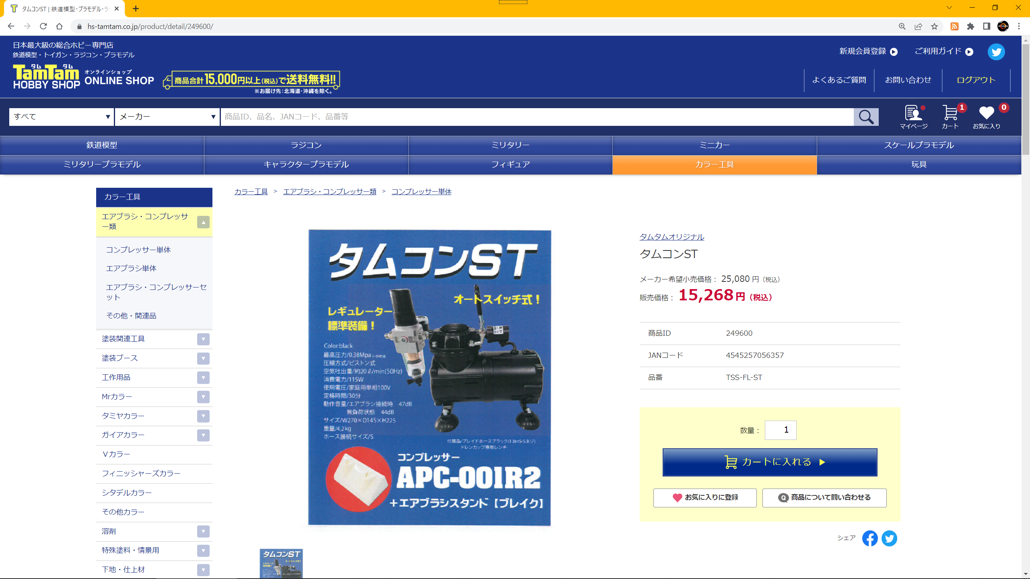
Task: Open the shopping cart icon
Action: tap(950, 117)
